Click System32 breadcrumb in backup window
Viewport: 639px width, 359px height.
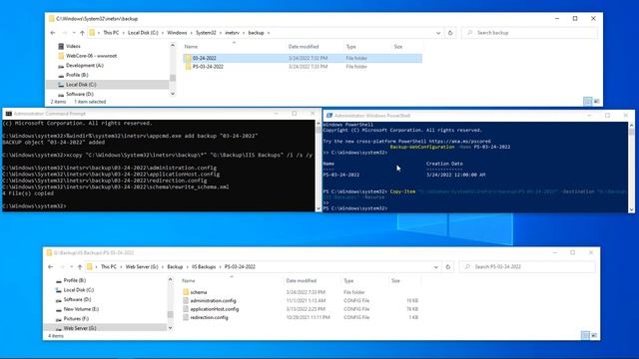point(206,33)
